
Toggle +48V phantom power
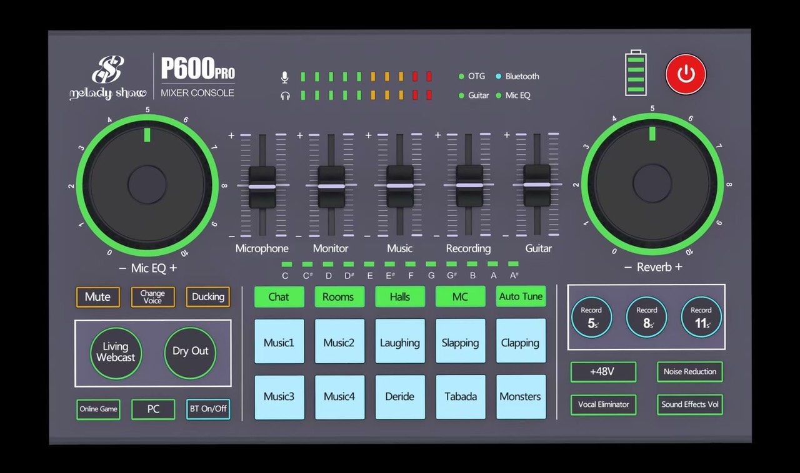coord(603,372)
